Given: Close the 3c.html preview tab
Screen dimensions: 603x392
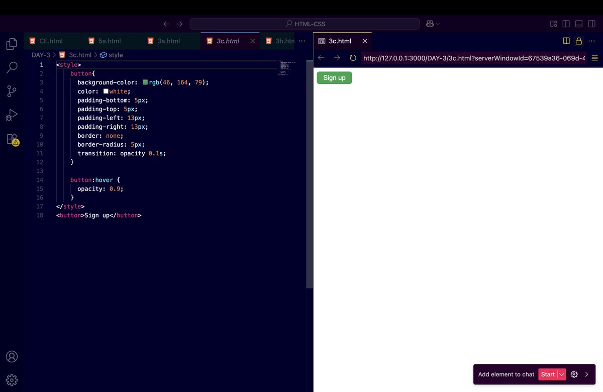Looking at the screenshot, I should click(365, 41).
